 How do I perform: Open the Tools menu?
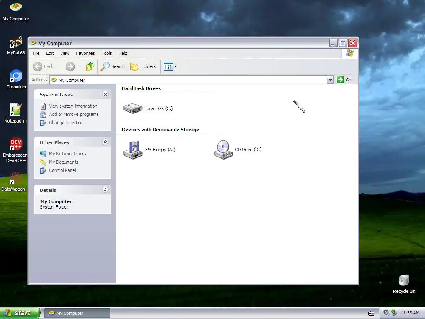(107, 53)
